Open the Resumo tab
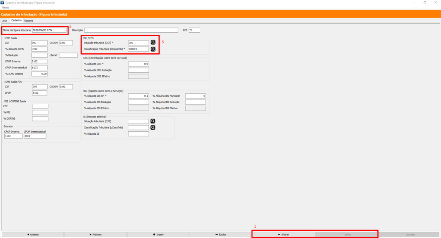 tap(29, 20)
